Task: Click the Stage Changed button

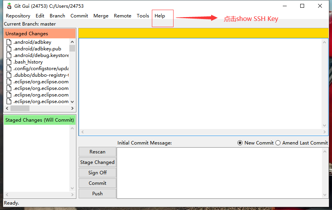Action: 97,162
